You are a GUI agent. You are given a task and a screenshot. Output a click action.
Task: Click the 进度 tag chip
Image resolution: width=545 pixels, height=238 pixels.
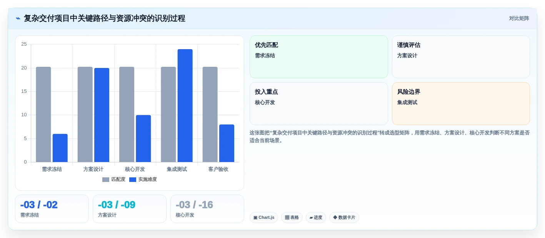point(316,218)
